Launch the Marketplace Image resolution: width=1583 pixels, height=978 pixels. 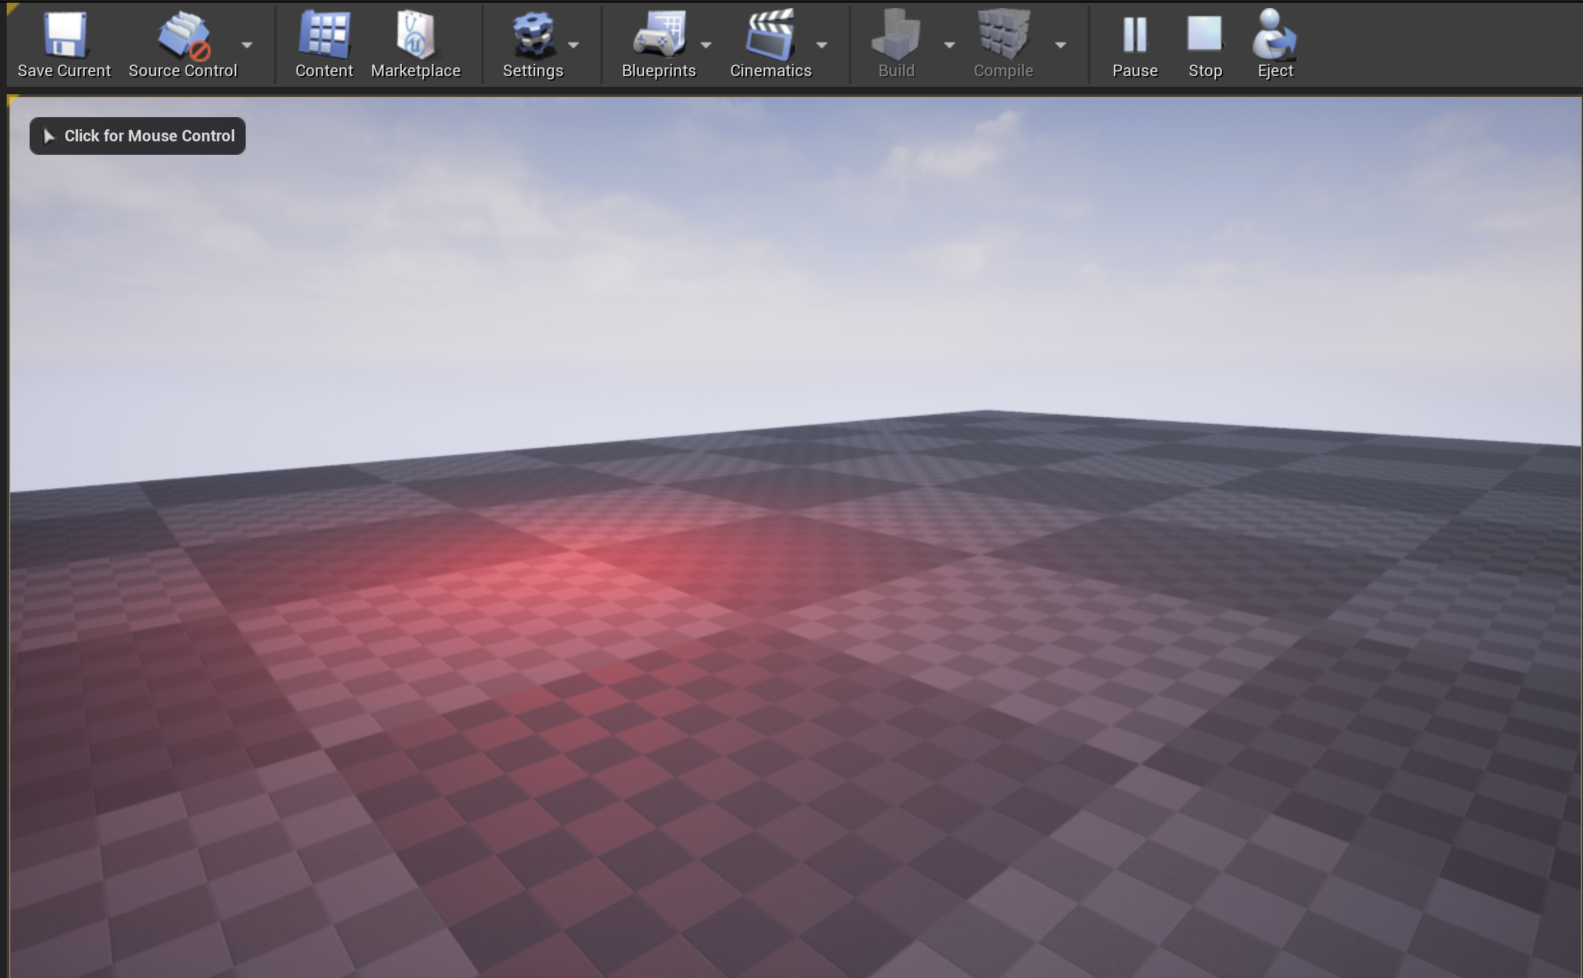pyautogui.click(x=415, y=45)
